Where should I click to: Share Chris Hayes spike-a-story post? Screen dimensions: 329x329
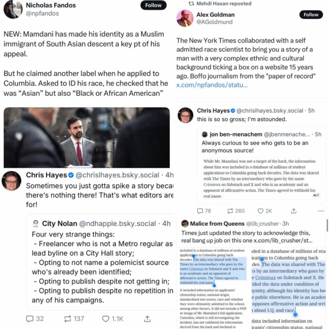pyautogui.click(x=147, y=319)
